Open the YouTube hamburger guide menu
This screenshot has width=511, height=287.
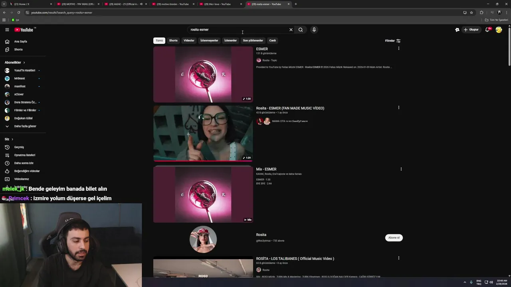click(x=7, y=29)
